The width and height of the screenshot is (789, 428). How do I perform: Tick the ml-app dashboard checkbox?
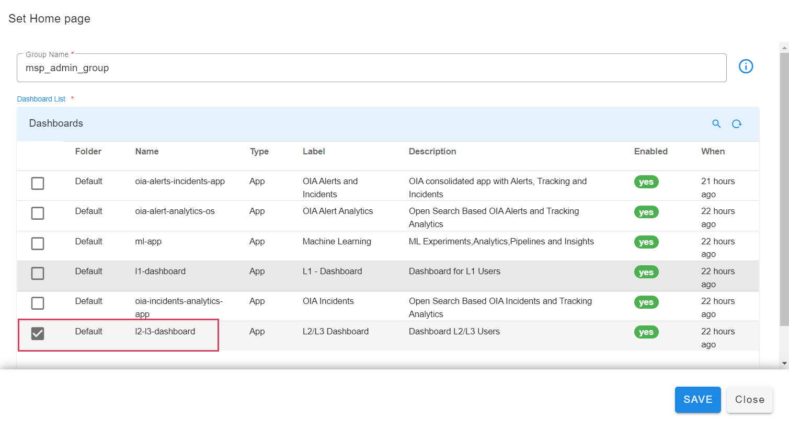coord(38,243)
